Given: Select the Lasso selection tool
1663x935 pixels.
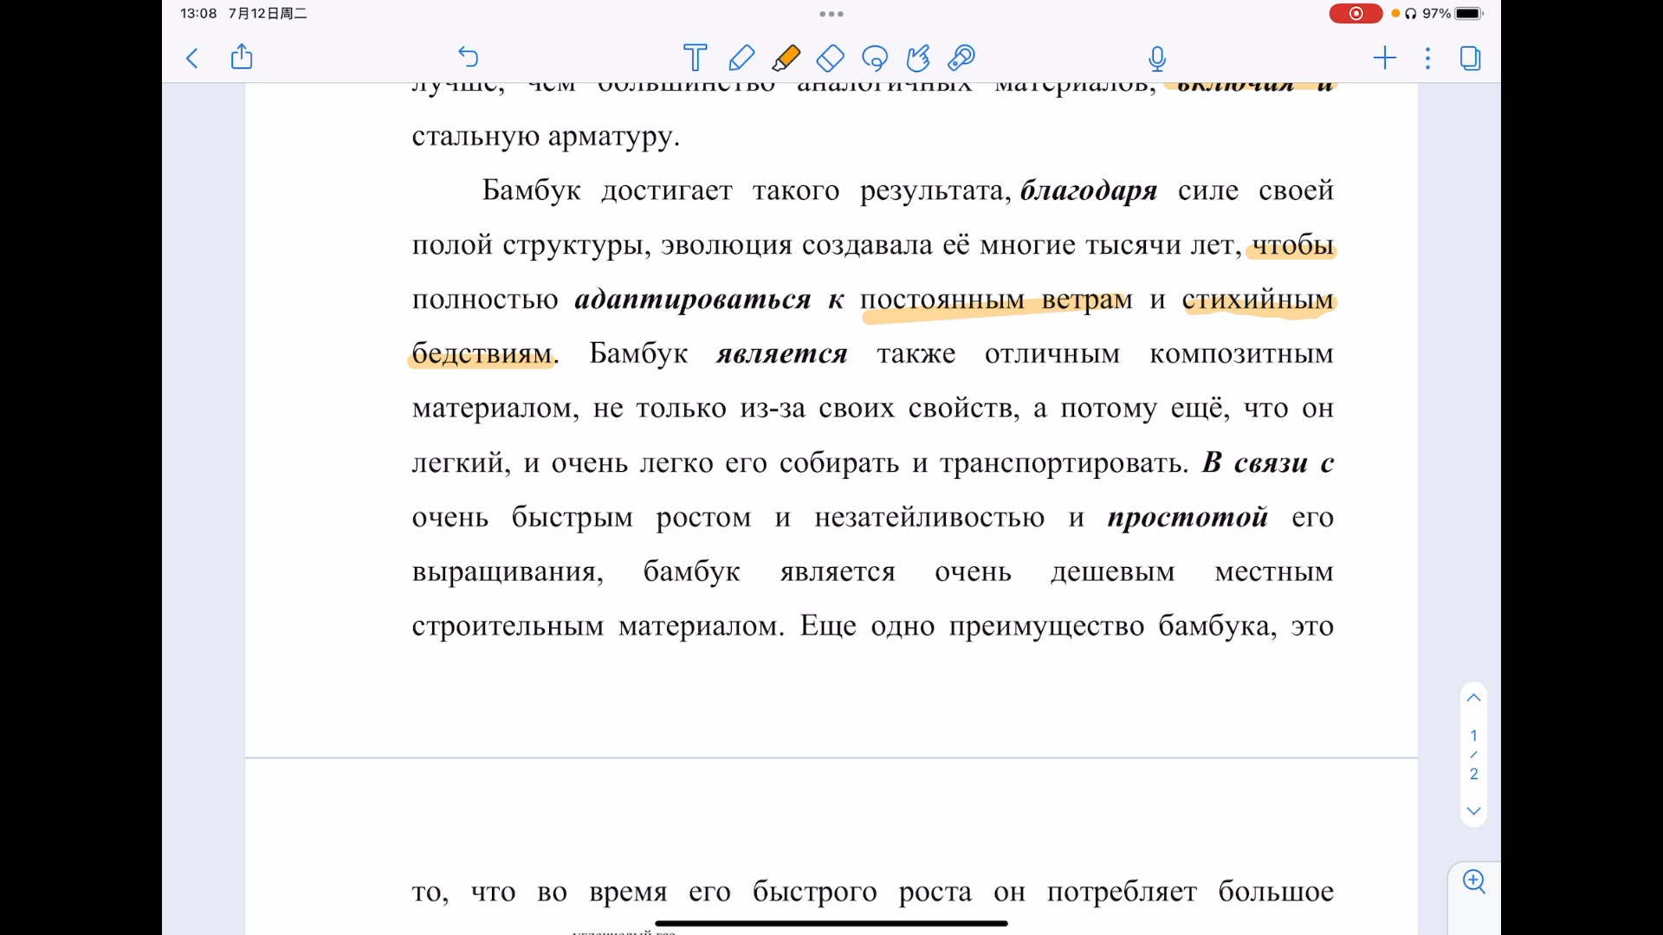Looking at the screenshot, I should pyautogui.click(x=875, y=58).
